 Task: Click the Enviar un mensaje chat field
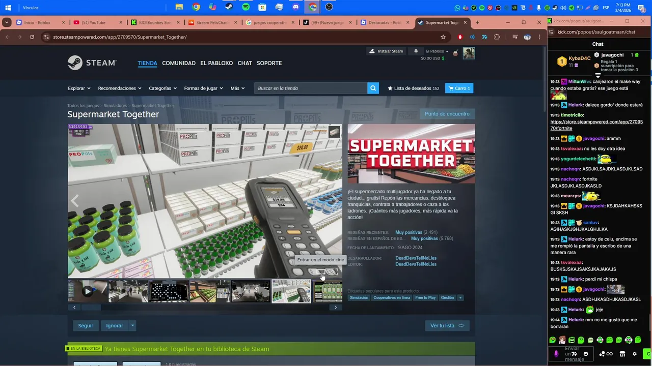572,354
